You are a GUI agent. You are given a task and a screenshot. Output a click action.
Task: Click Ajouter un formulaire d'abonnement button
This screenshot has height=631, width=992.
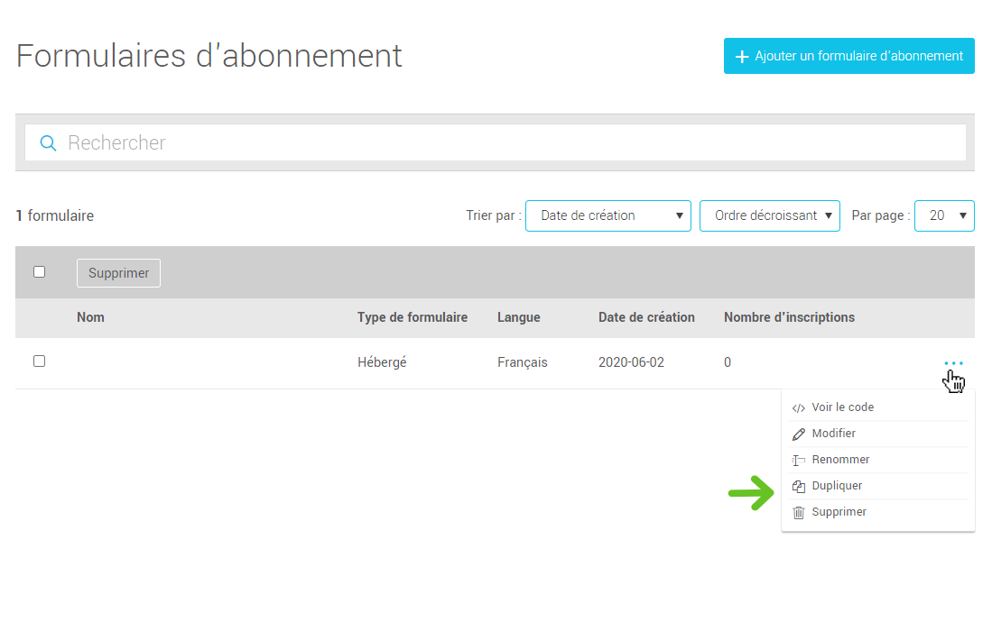tap(848, 56)
